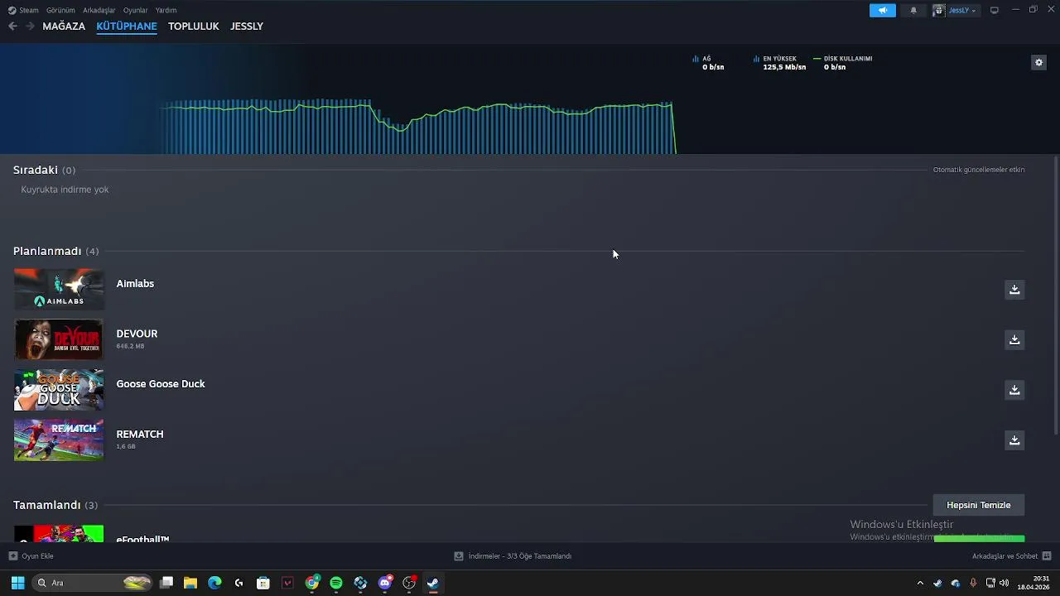Open Task View on the taskbar
The image size is (1060, 596).
tap(166, 583)
